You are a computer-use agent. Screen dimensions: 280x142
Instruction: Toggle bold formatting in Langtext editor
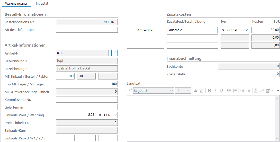(x=209, y=91)
